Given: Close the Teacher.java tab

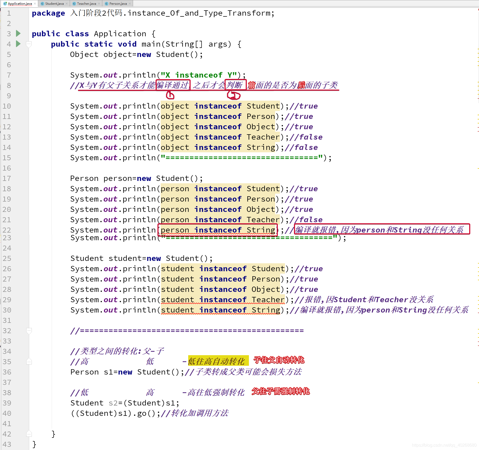Looking at the screenshot, I should point(99,3).
